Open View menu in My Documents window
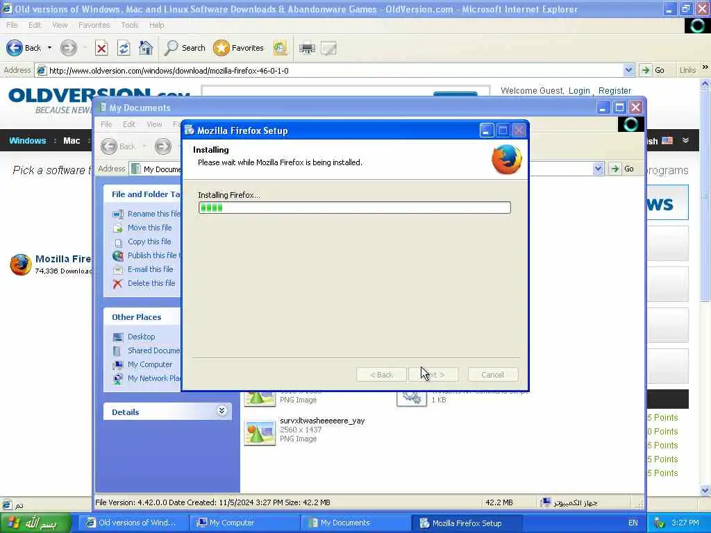Image resolution: width=711 pixels, height=533 pixels. 154,124
